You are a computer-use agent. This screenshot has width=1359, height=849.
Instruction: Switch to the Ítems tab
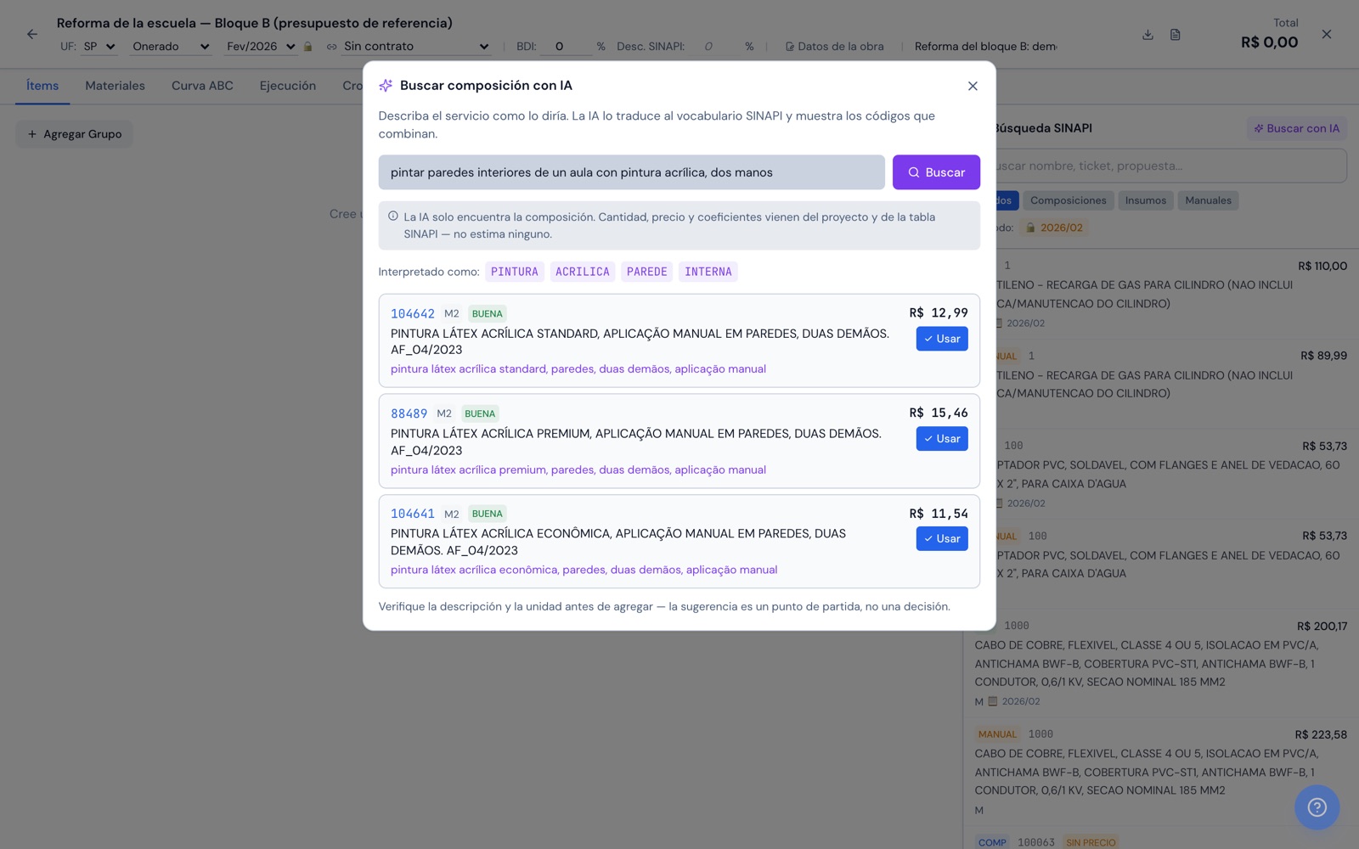coord(42,86)
